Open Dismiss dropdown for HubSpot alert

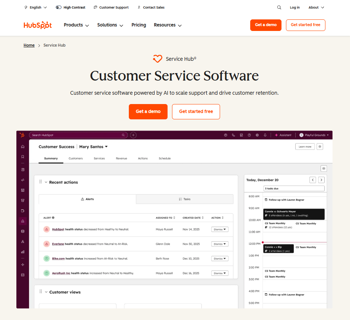click(220, 229)
